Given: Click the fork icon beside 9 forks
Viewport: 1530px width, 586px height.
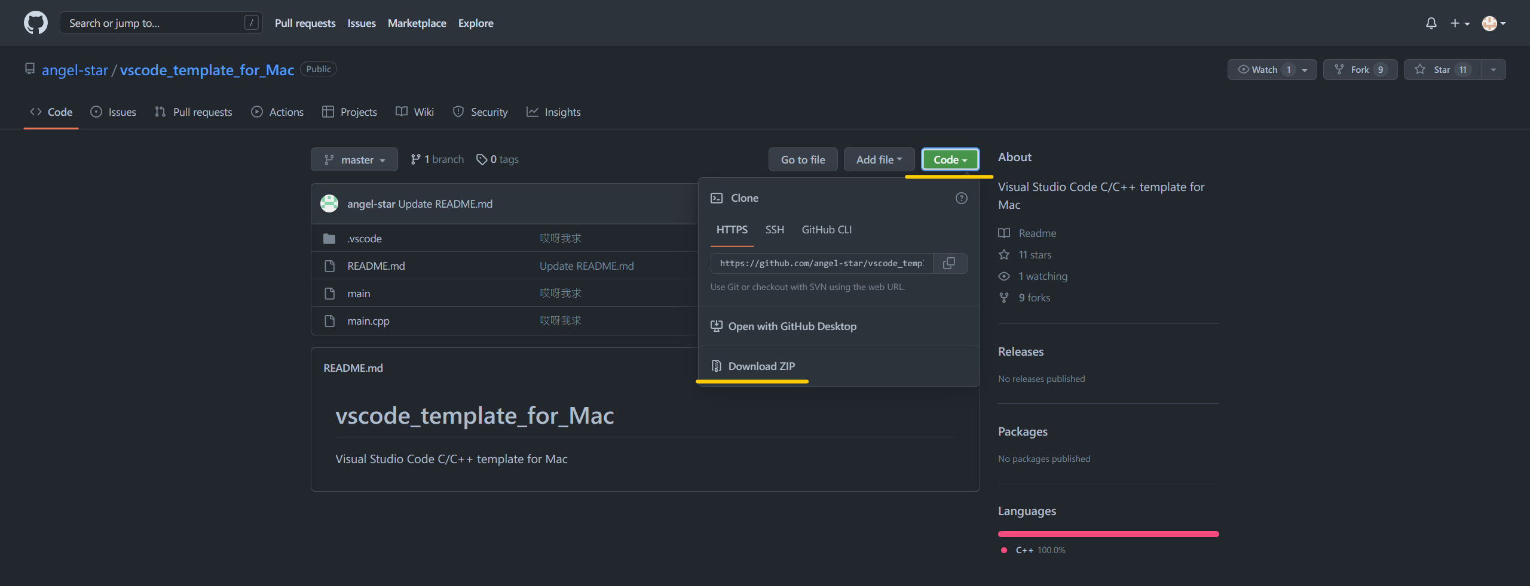Looking at the screenshot, I should tap(1005, 297).
